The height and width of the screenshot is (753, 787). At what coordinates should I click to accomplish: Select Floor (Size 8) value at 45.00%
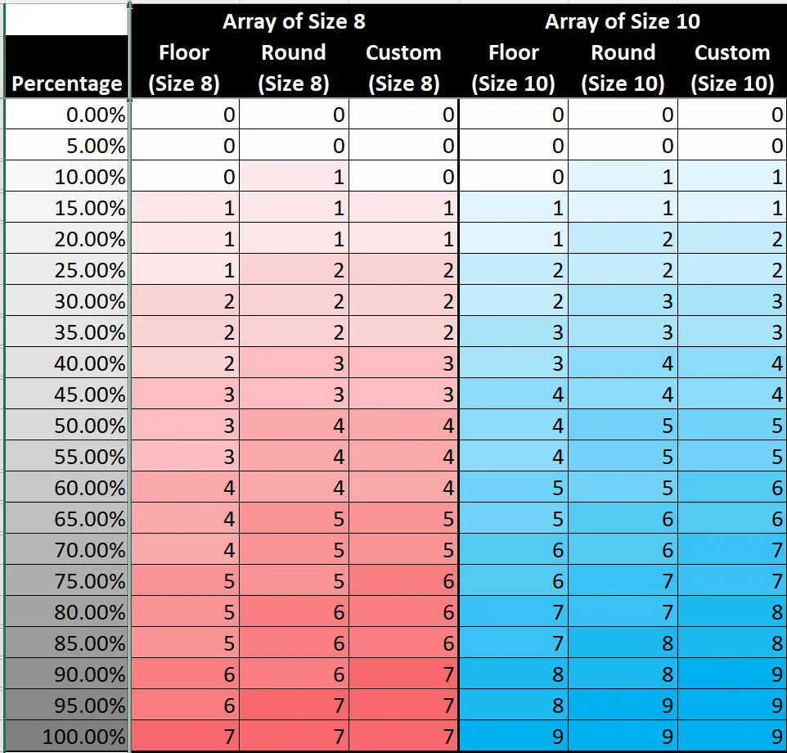tap(185, 395)
